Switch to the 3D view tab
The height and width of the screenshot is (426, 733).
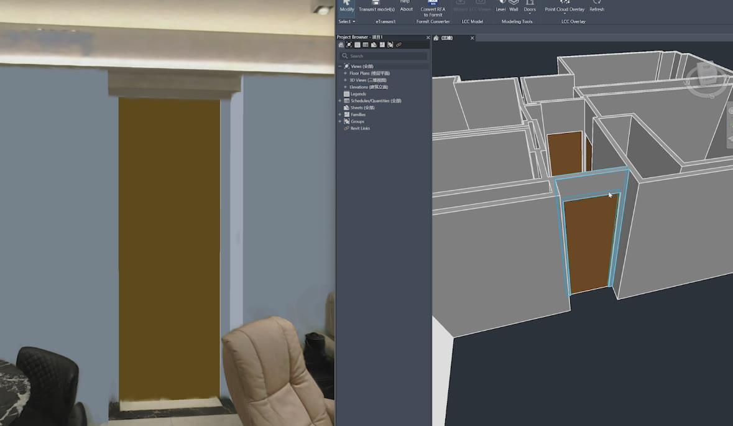tap(447, 38)
